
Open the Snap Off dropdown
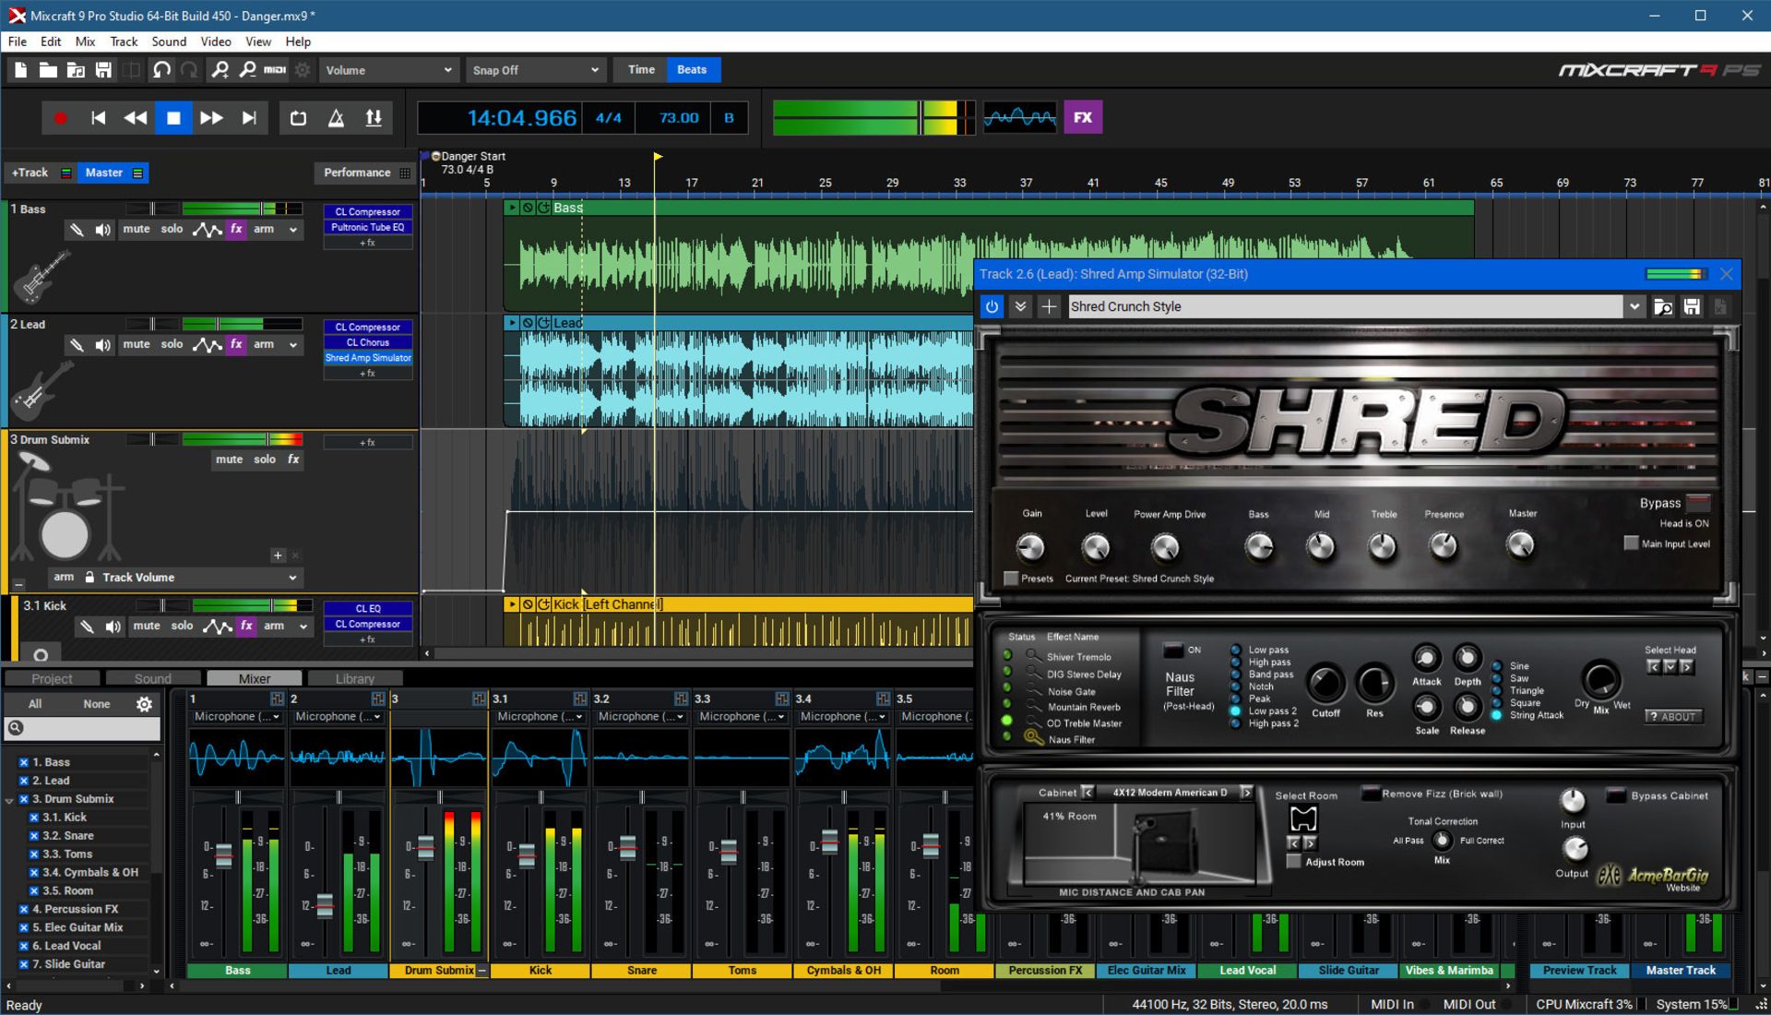(x=535, y=70)
